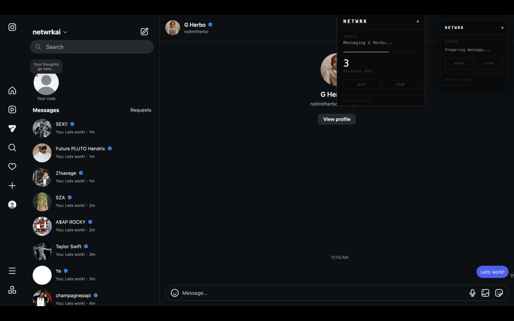
Task: Click SKIP in the Messaging G Herbo panel
Action: click(x=361, y=85)
